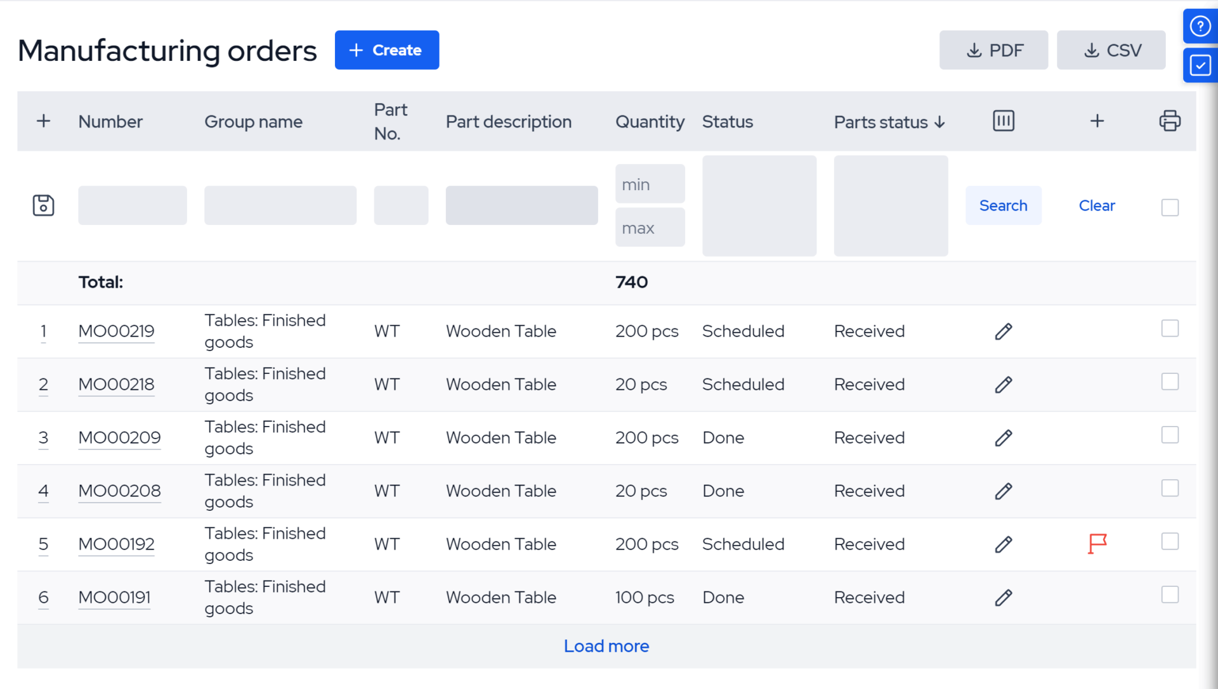Tick the checkbox for MO00208
This screenshot has width=1218, height=689.
(x=1170, y=488)
